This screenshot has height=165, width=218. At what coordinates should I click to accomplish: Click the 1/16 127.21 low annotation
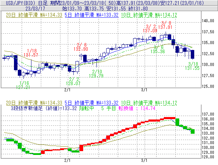(x=23, y=85)
